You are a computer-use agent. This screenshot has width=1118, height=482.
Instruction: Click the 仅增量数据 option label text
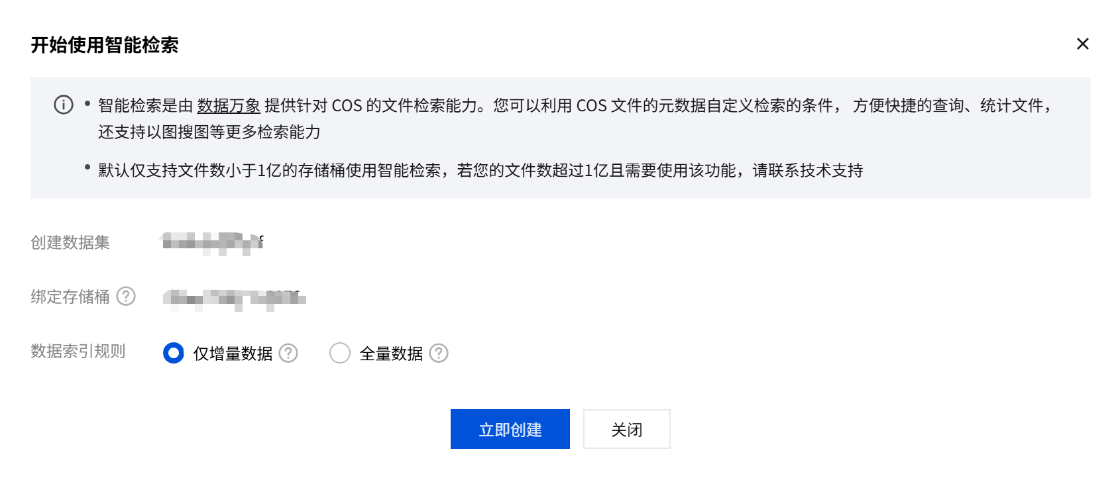pyautogui.click(x=233, y=354)
